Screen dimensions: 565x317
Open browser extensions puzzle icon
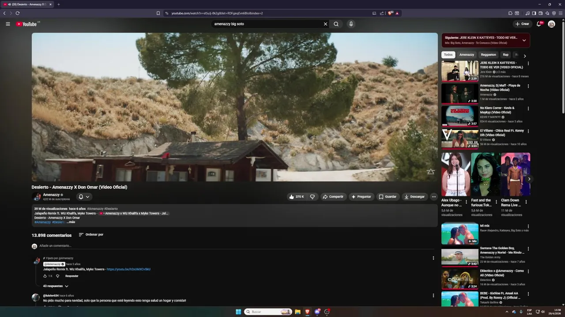pos(510,13)
